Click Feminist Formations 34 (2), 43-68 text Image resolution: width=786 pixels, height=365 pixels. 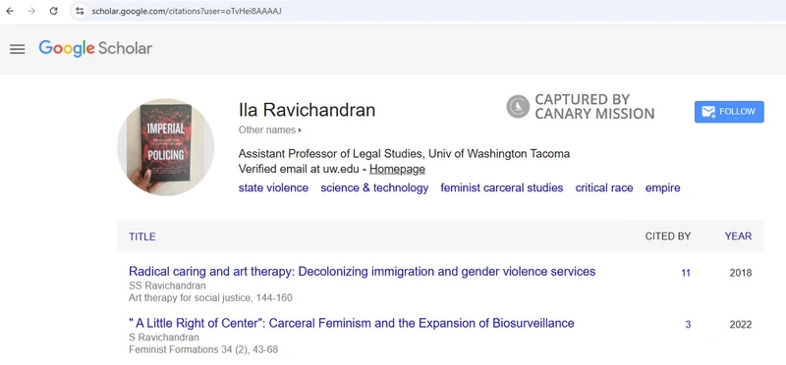(203, 349)
